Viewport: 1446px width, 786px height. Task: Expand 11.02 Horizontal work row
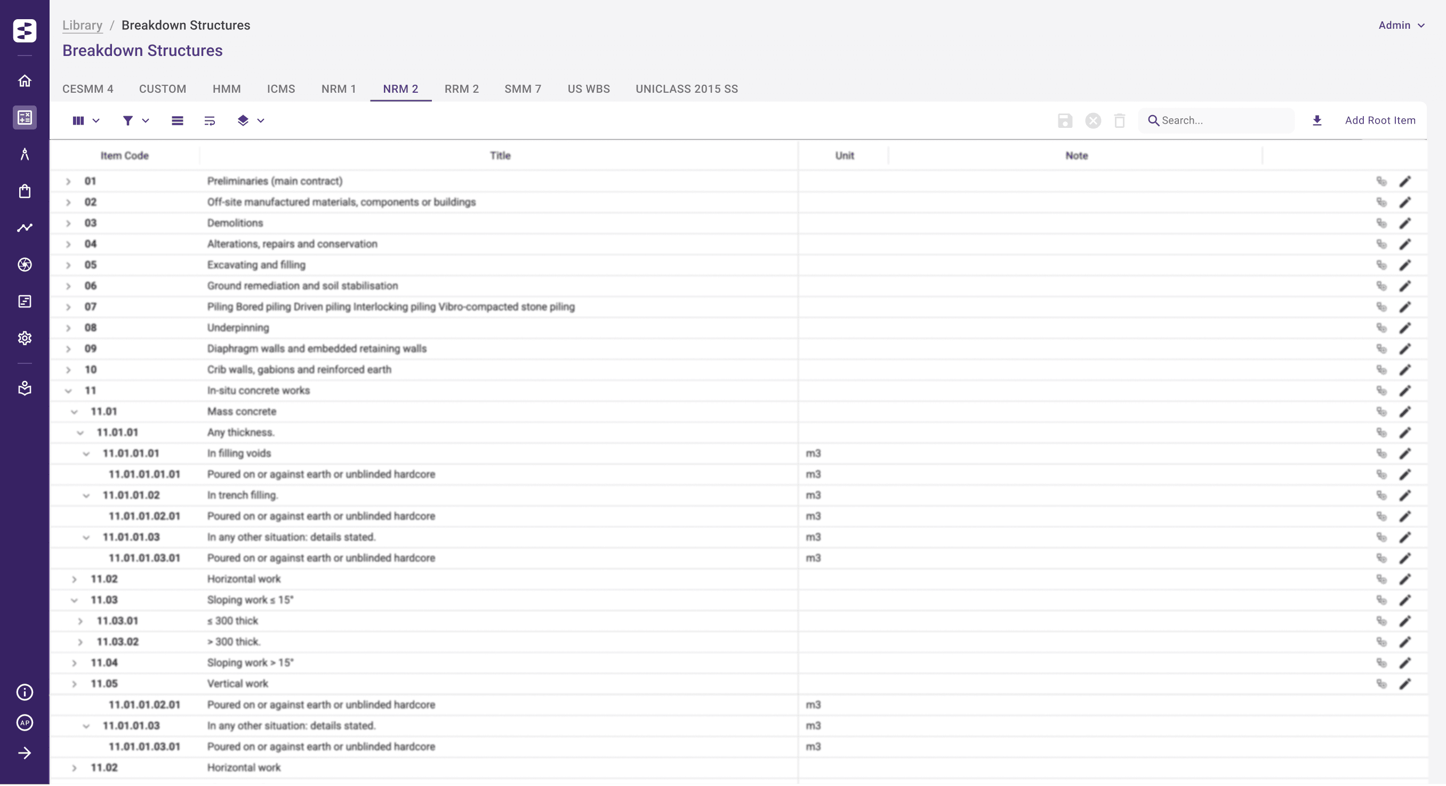pos(74,579)
